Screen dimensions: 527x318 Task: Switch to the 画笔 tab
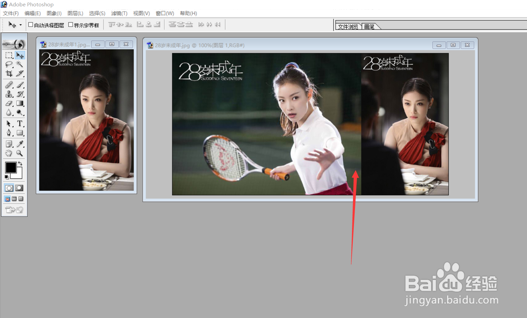tap(369, 27)
